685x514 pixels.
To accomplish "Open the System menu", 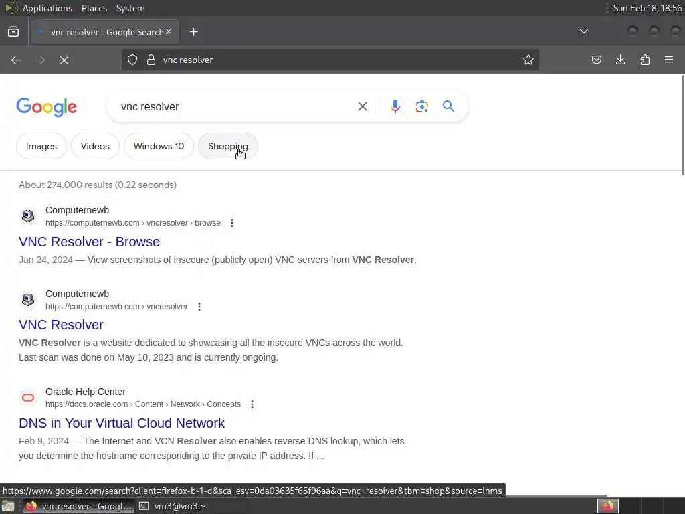I will pyautogui.click(x=130, y=8).
